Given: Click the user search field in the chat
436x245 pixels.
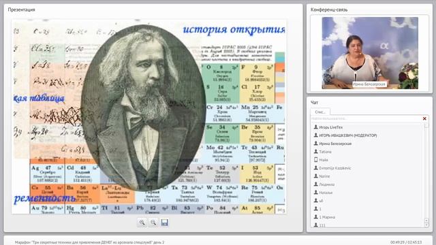Looking at the screenshot, I should tap(367, 118).
